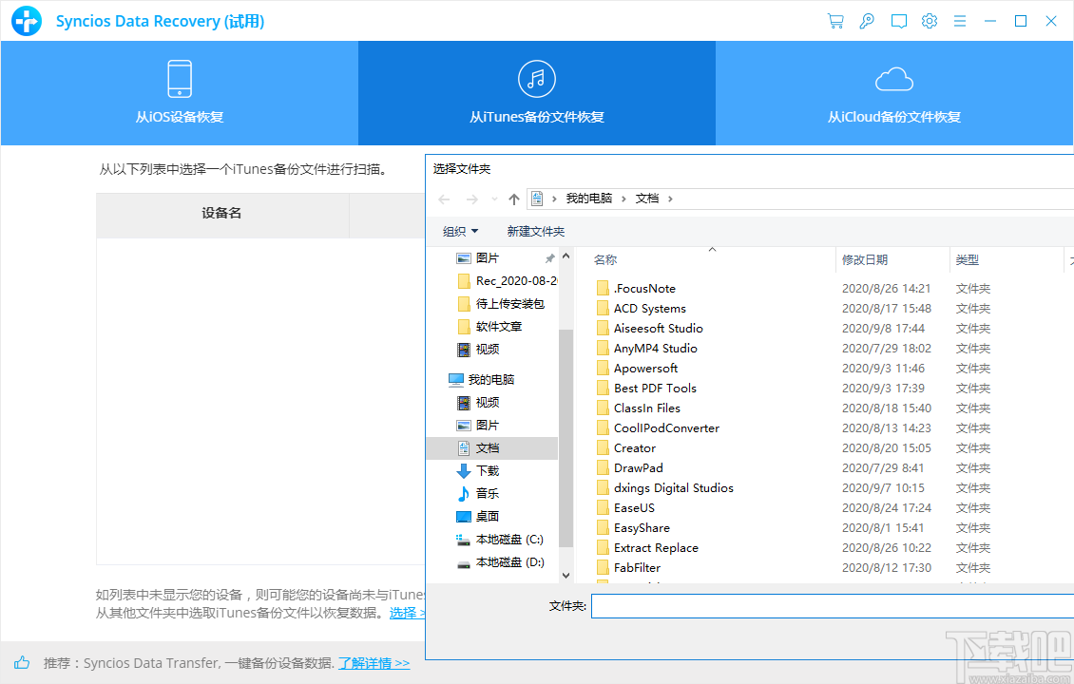The height and width of the screenshot is (684, 1074).
Task: Click the key register icon
Action: (x=867, y=21)
